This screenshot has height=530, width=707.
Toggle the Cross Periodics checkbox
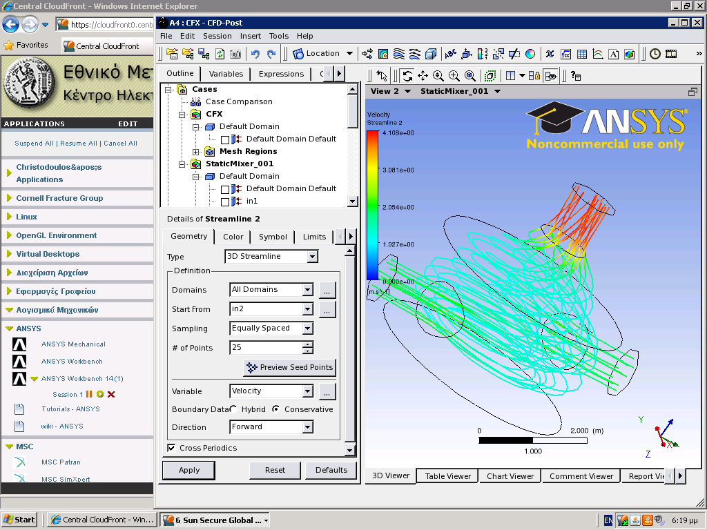point(171,448)
